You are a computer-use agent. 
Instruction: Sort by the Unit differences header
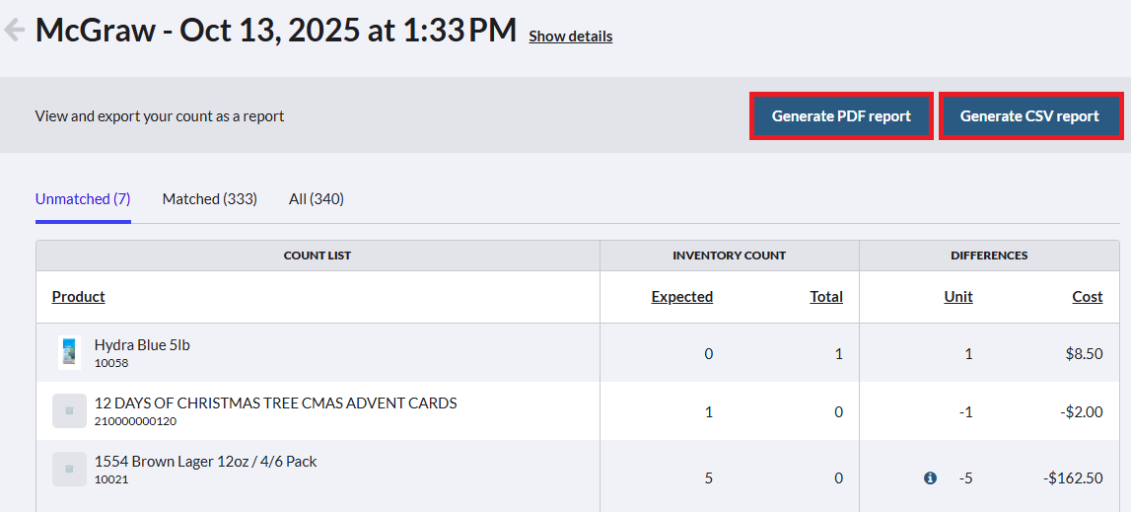(958, 297)
